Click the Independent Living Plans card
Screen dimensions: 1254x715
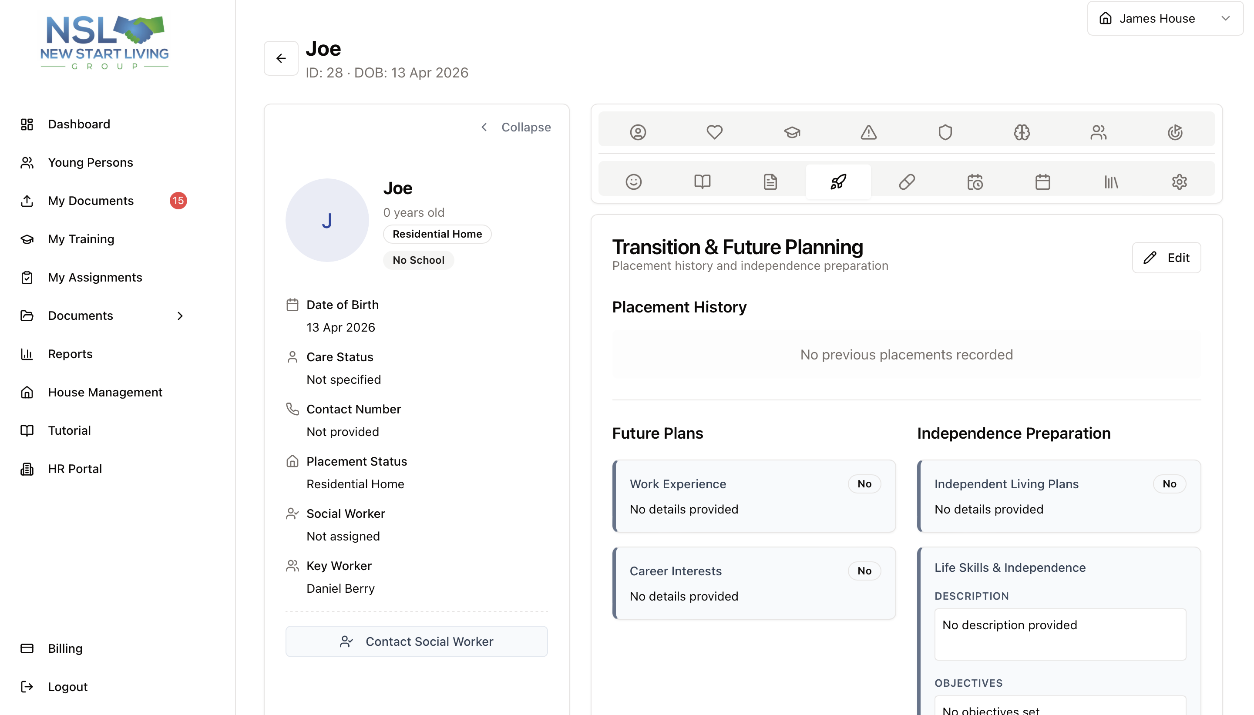click(1059, 496)
